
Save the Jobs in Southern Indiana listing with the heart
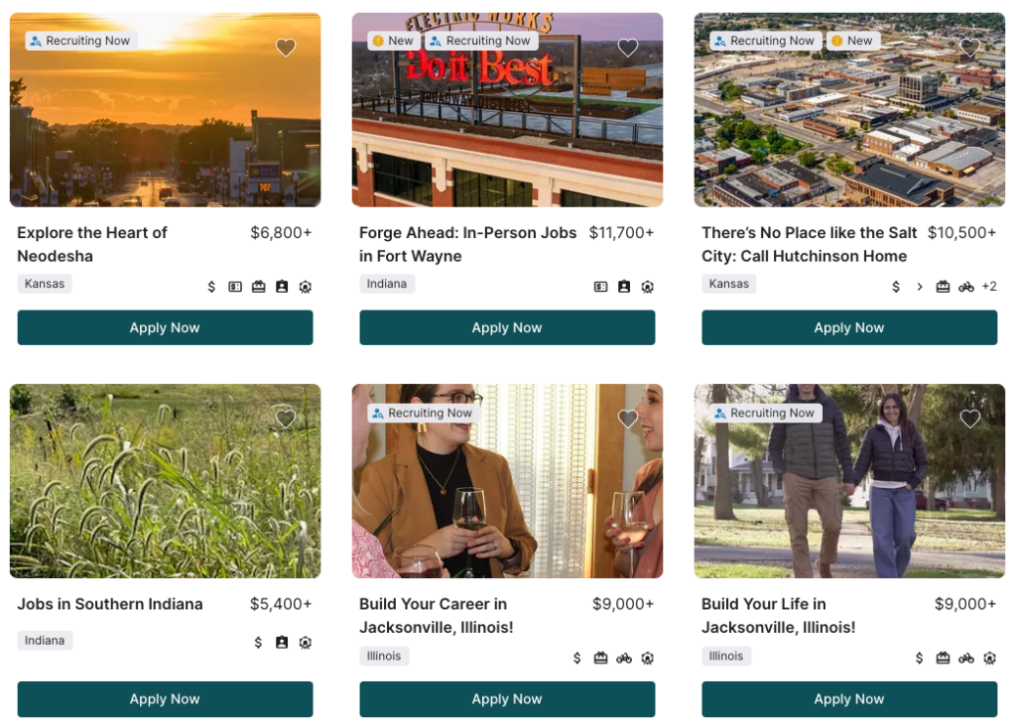[x=286, y=419]
